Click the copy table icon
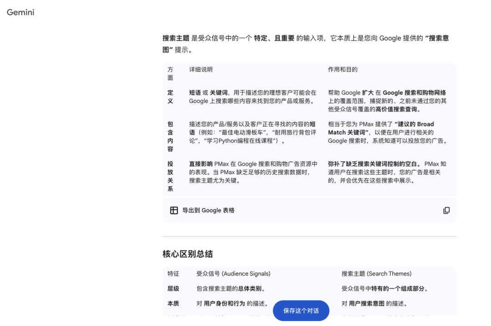 click(x=446, y=210)
